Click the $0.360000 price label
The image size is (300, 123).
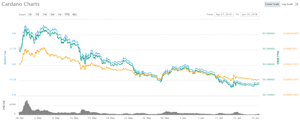tap(268, 34)
